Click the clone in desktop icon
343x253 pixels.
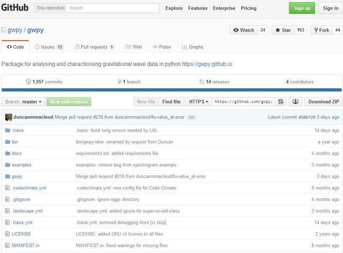pyautogui.click(x=295, y=102)
